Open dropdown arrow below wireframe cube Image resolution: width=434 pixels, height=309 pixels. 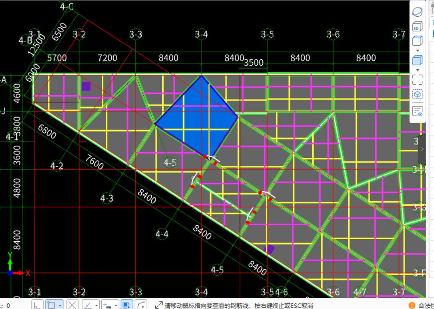(417, 51)
